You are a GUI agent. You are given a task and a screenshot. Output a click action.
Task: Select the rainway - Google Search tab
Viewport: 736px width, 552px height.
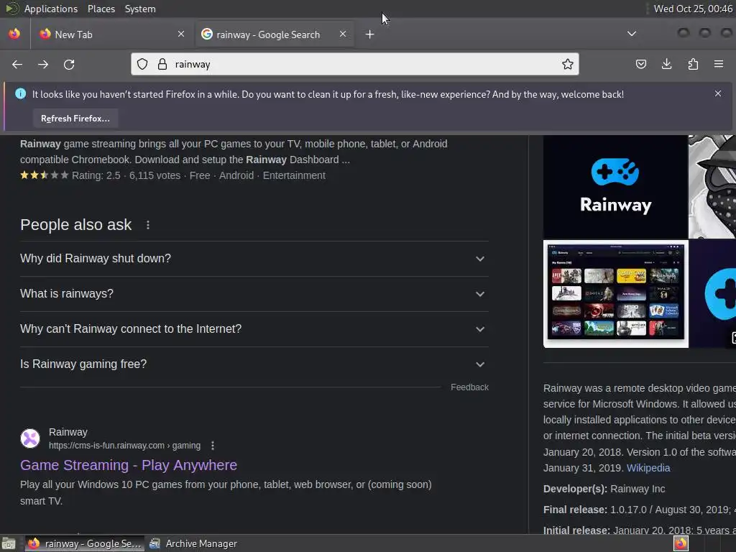click(274, 34)
